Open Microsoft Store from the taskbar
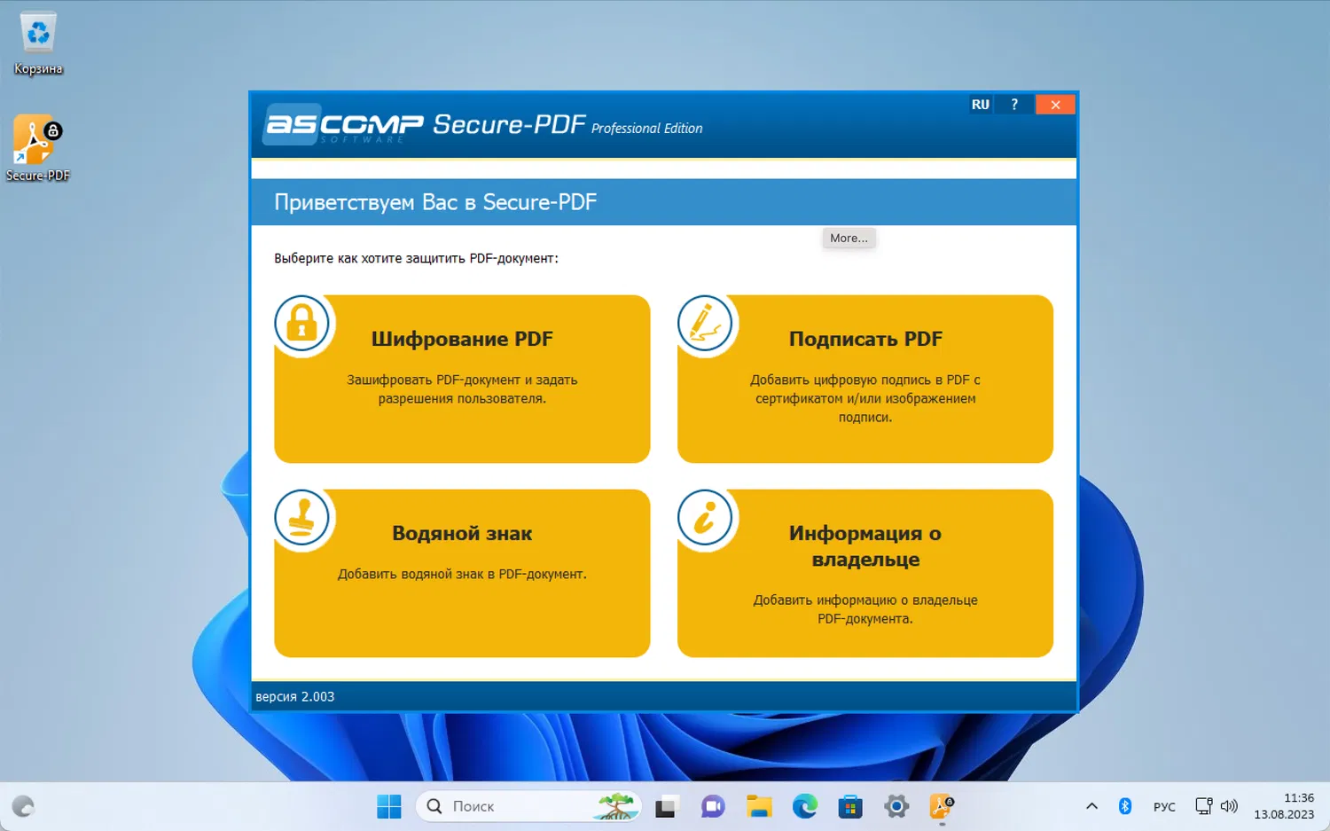The image size is (1330, 831). 850,806
